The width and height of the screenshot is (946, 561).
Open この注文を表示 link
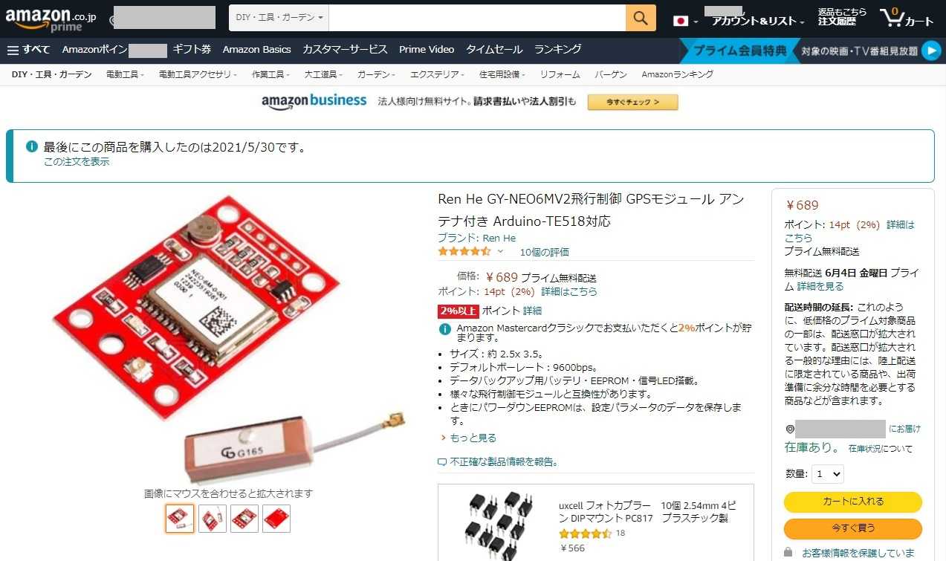(77, 161)
